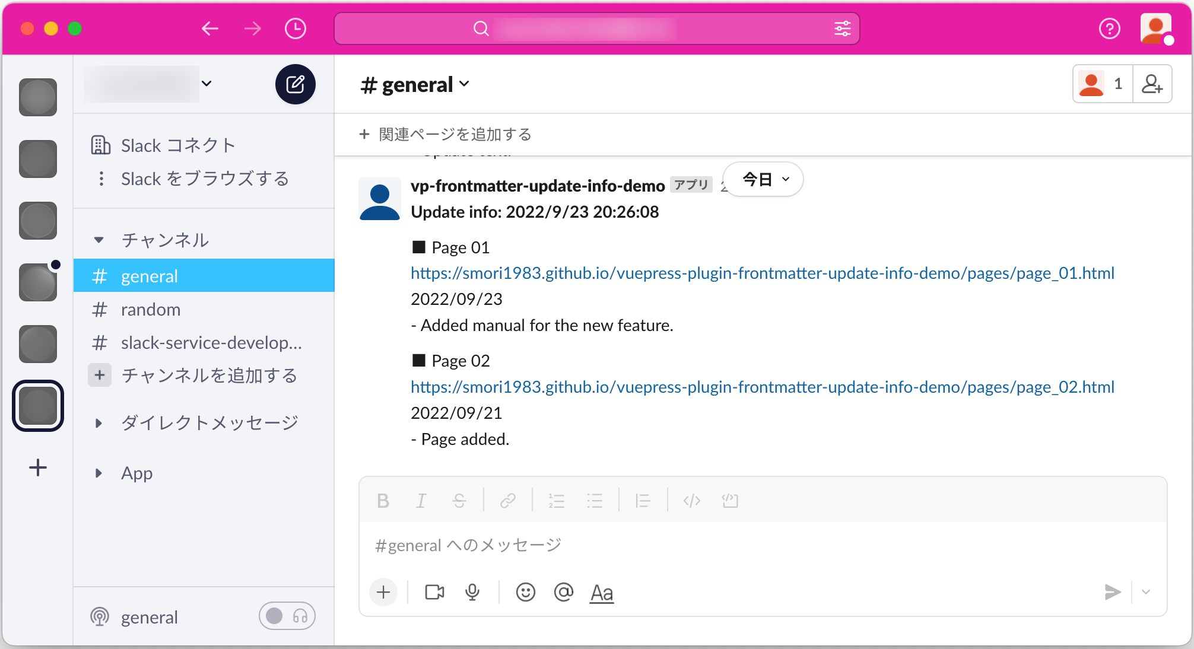Open Slack をブラウズする menu
Image resolution: width=1194 pixels, height=649 pixels.
[x=204, y=179]
